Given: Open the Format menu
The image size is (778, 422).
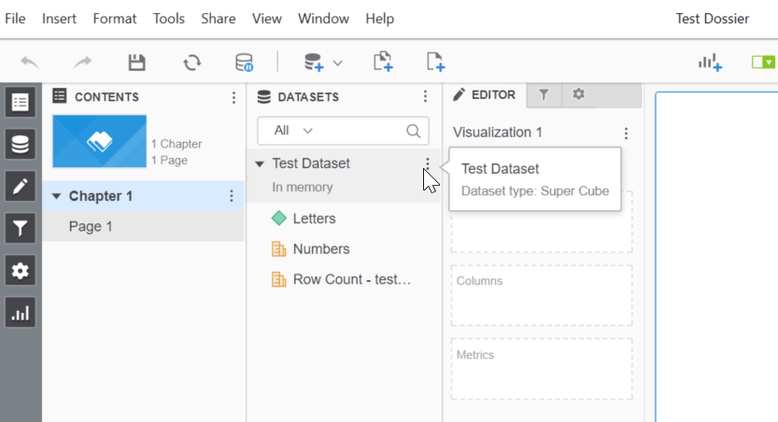Looking at the screenshot, I should click(115, 19).
